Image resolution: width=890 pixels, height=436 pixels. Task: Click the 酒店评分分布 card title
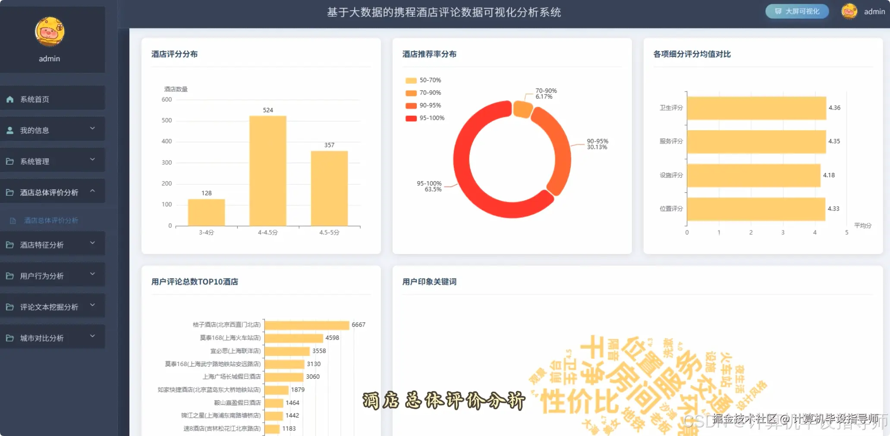pos(174,54)
